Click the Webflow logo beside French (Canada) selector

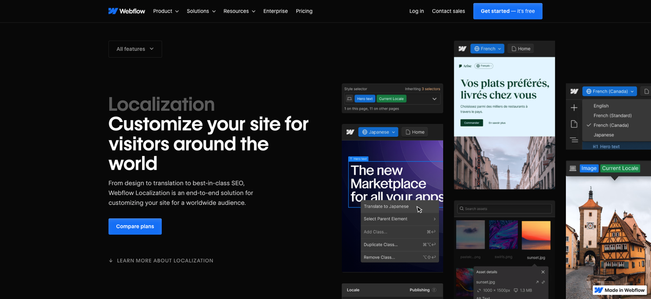pos(574,92)
